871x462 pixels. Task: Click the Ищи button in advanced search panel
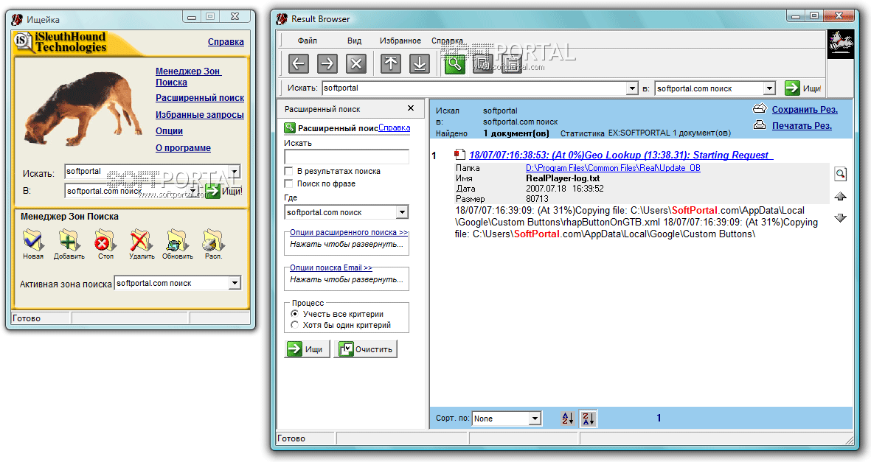coord(307,349)
